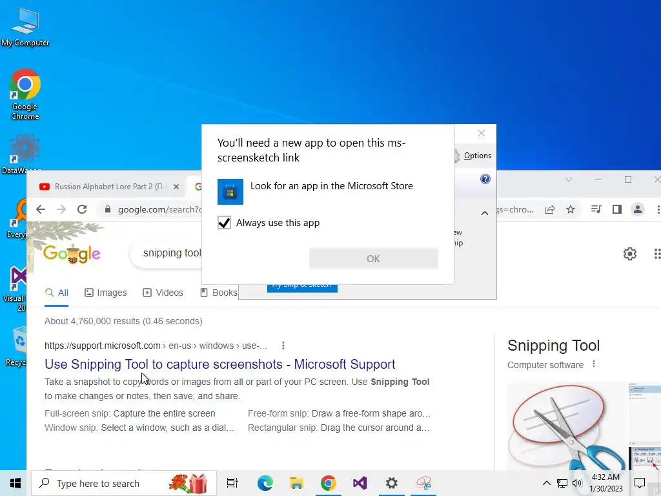Select the Videos results tab
This screenshot has height=496, width=661.
coord(163,293)
